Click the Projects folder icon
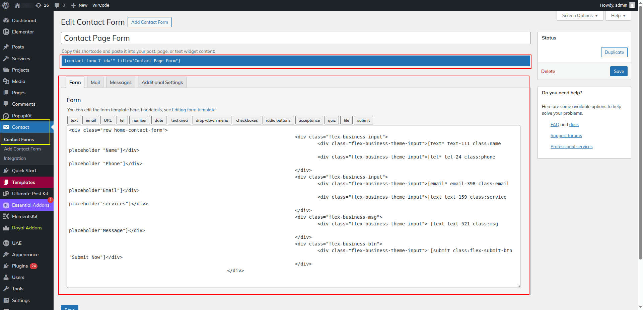Image resolution: width=643 pixels, height=310 pixels. tap(6, 70)
